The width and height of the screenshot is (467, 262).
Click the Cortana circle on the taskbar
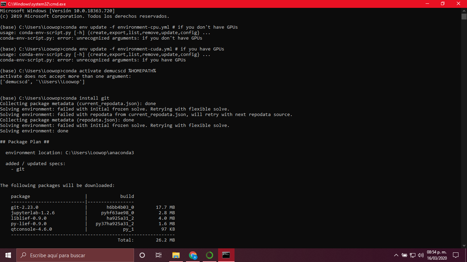coord(142,255)
